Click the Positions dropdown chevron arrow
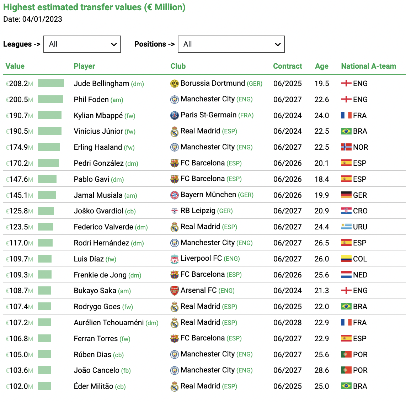The image size is (406, 402). click(278, 44)
